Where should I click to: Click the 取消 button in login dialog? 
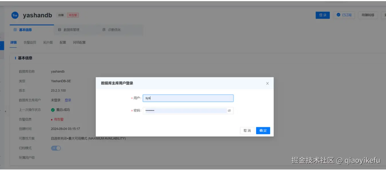coord(247,131)
